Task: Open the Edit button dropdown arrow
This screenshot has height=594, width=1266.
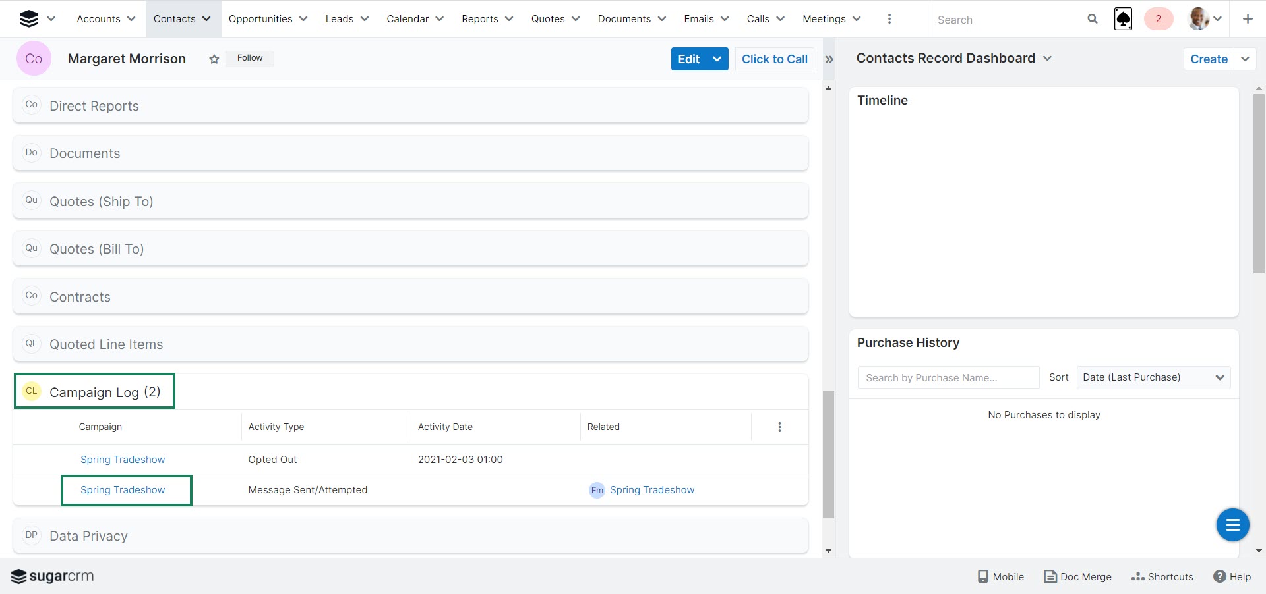Action: click(717, 59)
